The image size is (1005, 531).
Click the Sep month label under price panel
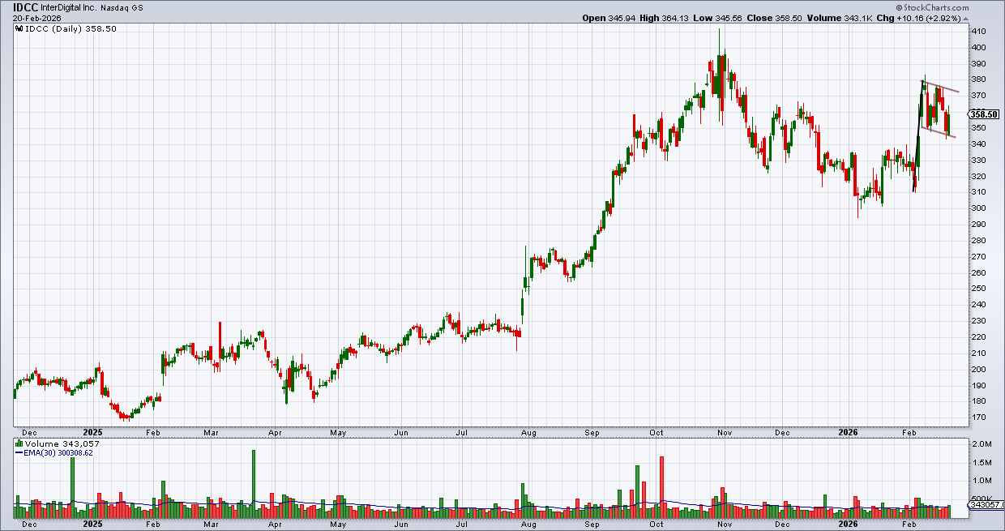coord(593,434)
